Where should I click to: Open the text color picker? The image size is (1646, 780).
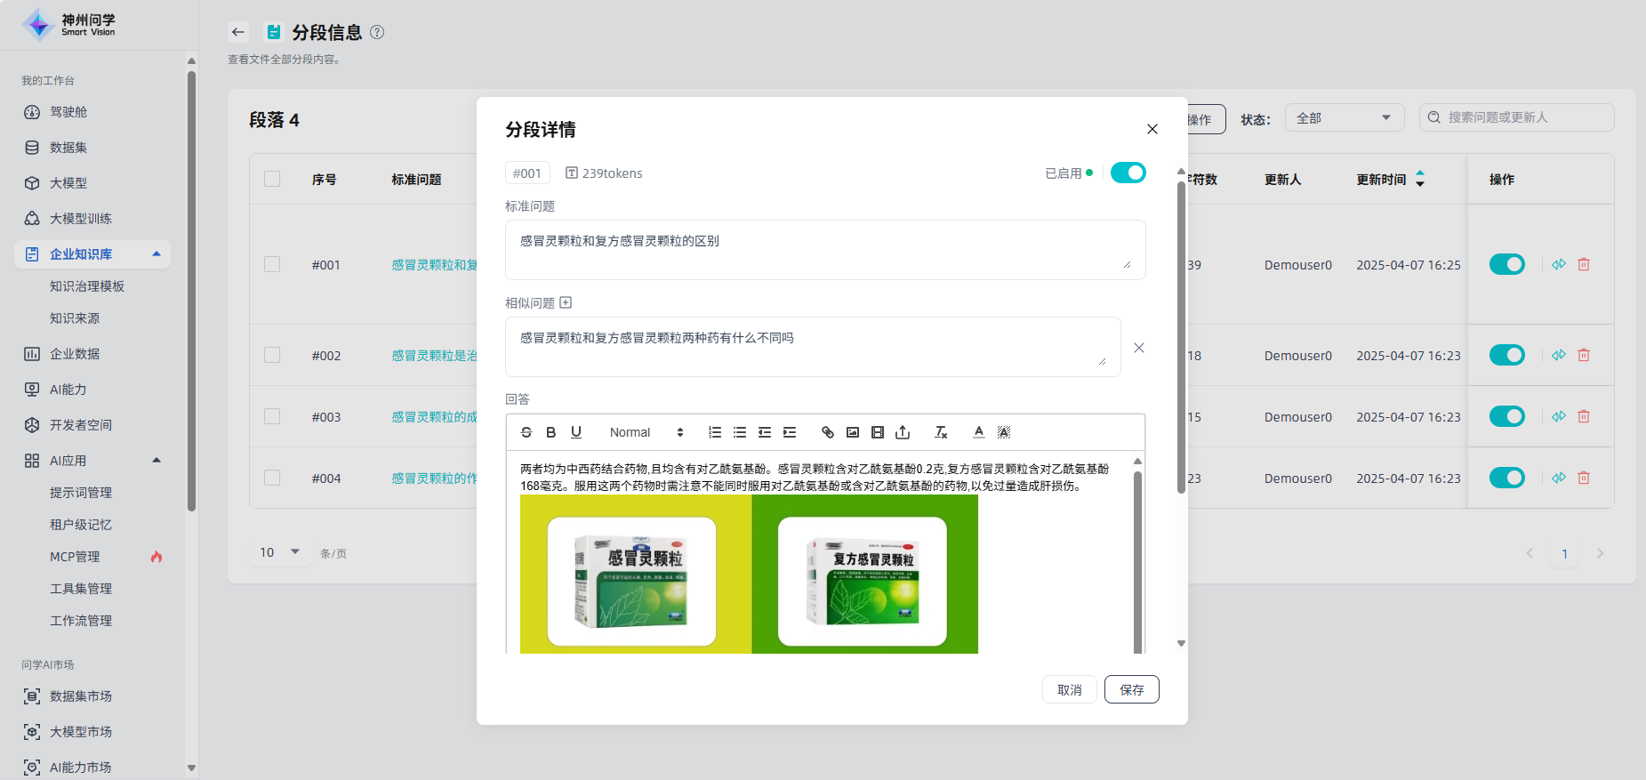tap(979, 432)
